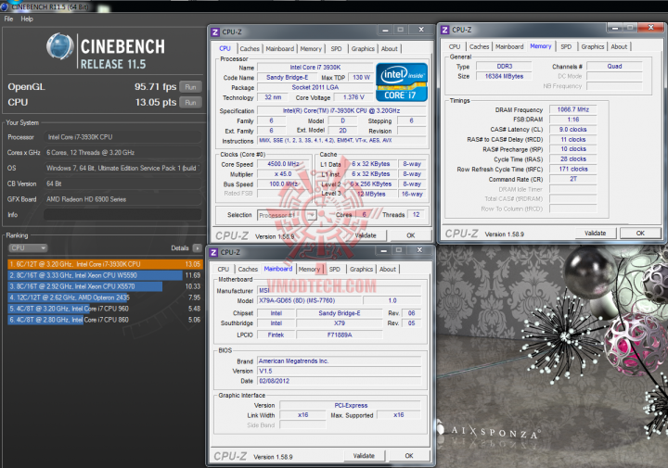Select Caches tab in the Mainboard window

pos(248,270)
